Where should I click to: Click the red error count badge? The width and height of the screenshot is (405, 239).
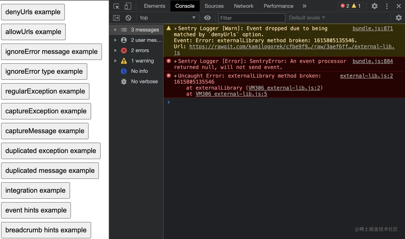(345, 6)
